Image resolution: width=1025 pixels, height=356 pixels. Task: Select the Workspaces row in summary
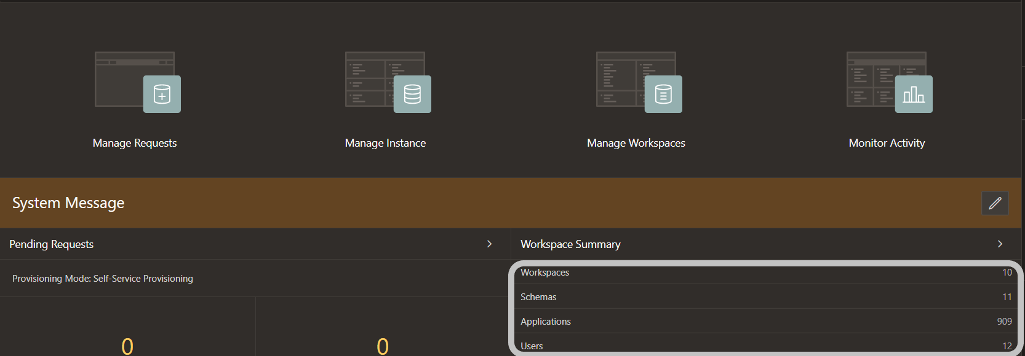click(x=766, y=273)
